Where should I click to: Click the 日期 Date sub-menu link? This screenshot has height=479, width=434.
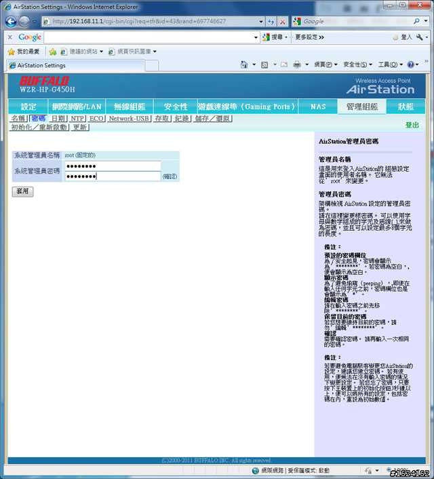pyautogui.click(x=58, y=119)
